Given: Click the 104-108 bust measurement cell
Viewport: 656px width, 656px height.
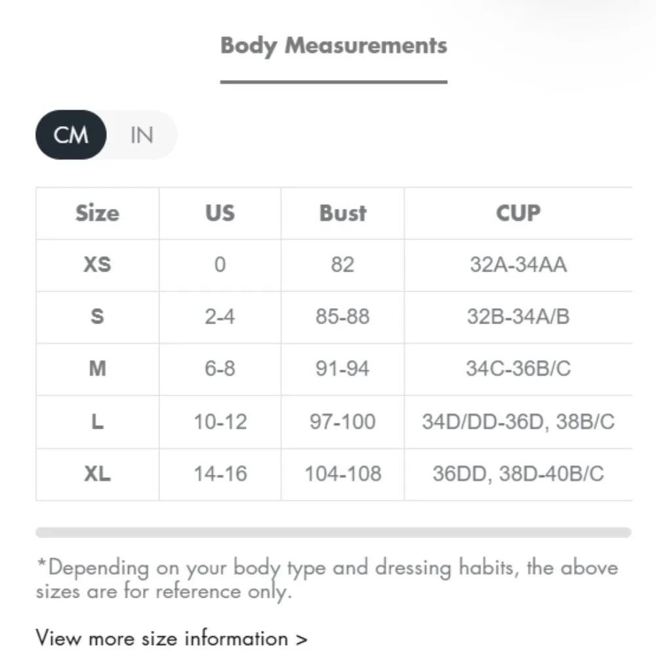Looking at the screenshot, I should pos(342,474).
